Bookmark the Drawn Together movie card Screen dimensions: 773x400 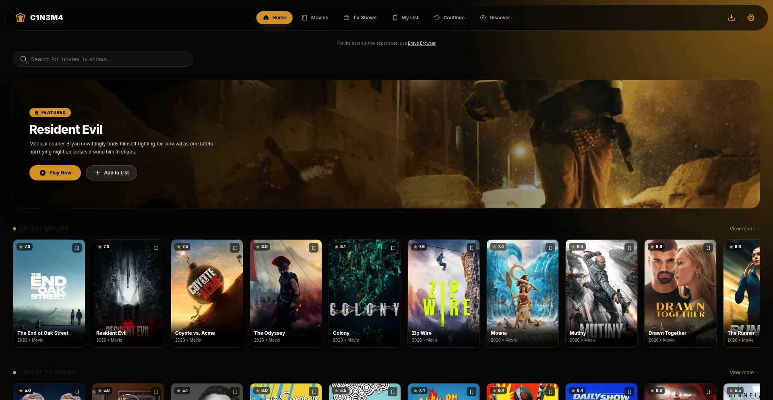pos(708,248)
